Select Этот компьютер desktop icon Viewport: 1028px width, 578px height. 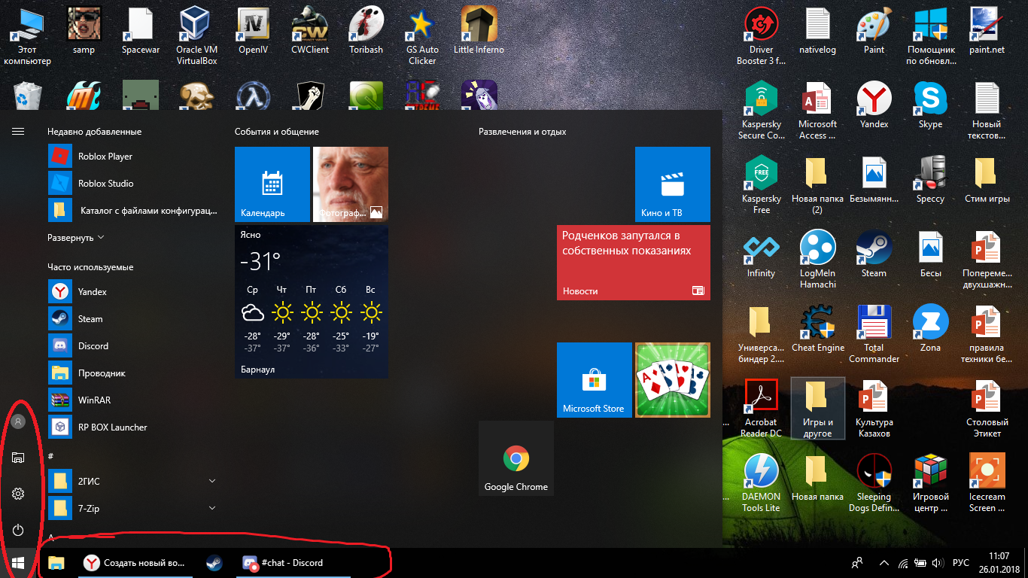[x=27, y=36]
